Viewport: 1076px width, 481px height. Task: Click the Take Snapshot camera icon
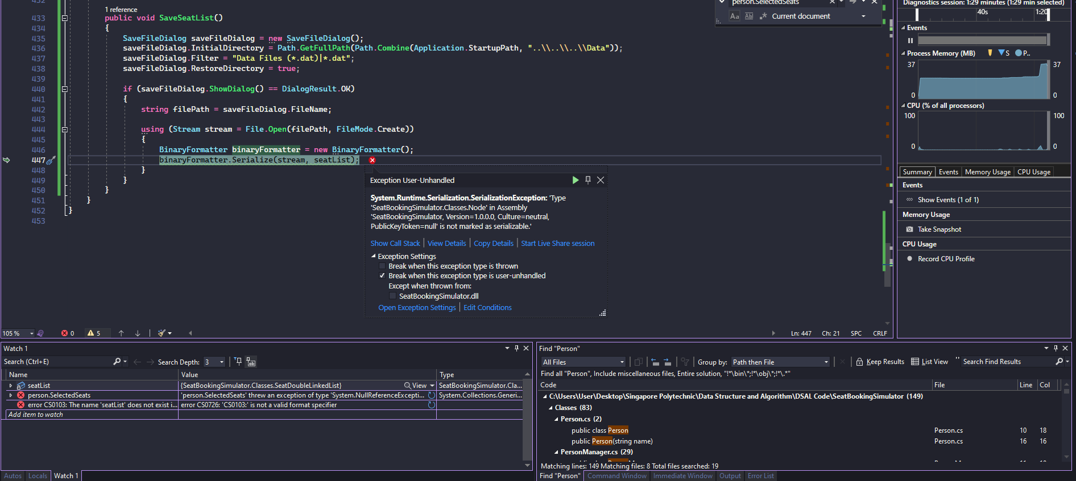click(909, 229)
